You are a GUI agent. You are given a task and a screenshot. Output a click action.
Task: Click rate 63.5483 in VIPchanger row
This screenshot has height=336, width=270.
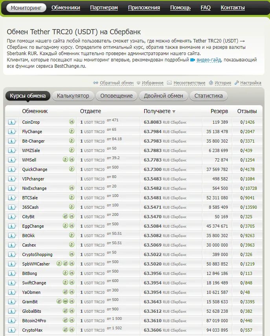point(165,179)
